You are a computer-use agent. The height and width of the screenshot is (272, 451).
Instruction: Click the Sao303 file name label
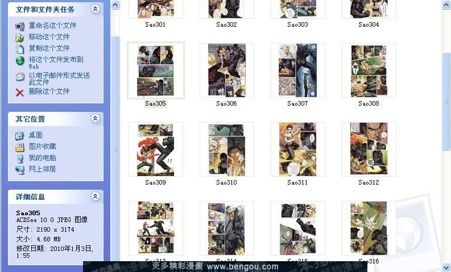coord(297,24)
